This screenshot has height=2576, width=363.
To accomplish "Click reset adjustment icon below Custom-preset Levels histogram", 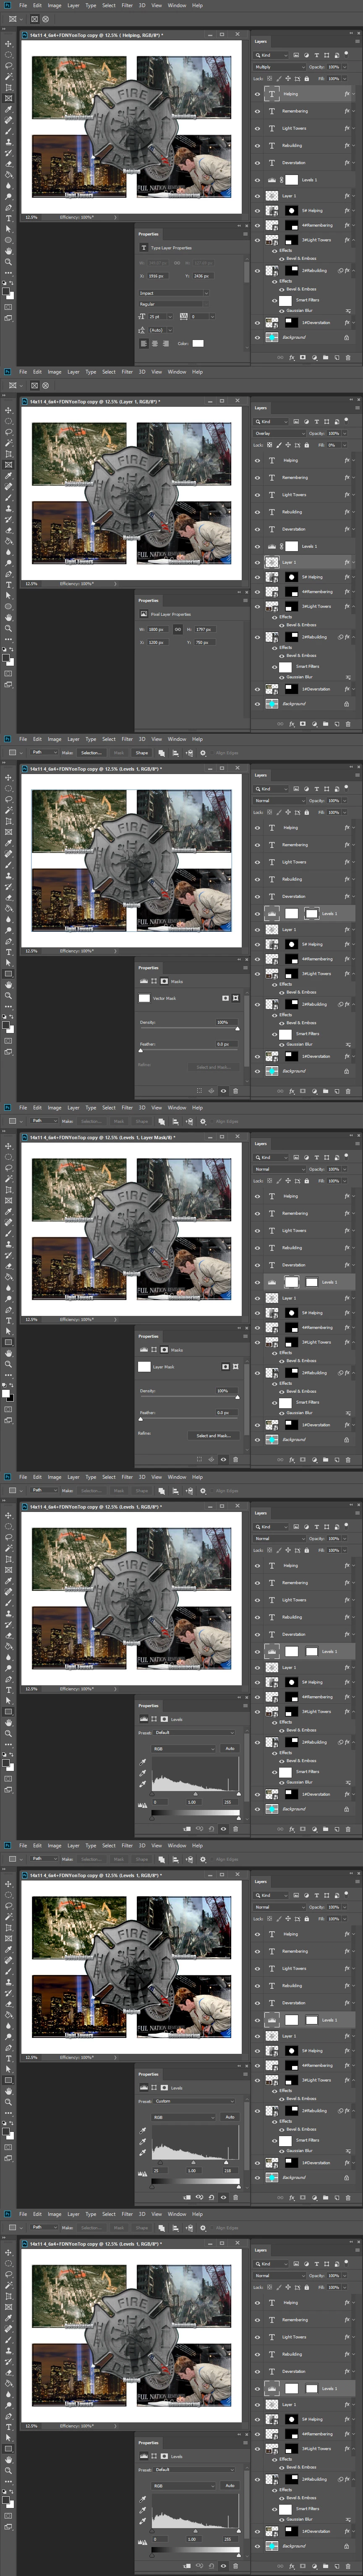I will [x=212, y=2198].
